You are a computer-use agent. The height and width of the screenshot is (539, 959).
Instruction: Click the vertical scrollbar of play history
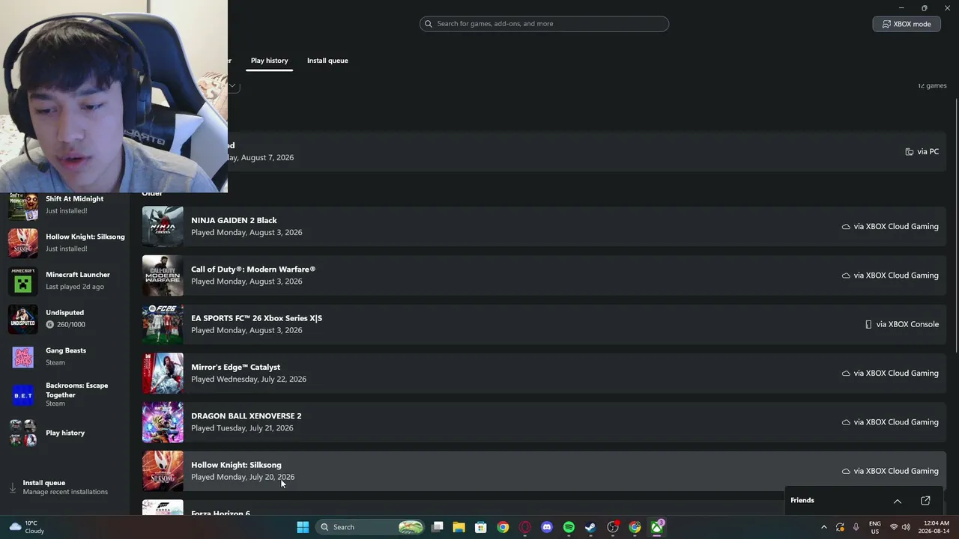tap(956, 225)
